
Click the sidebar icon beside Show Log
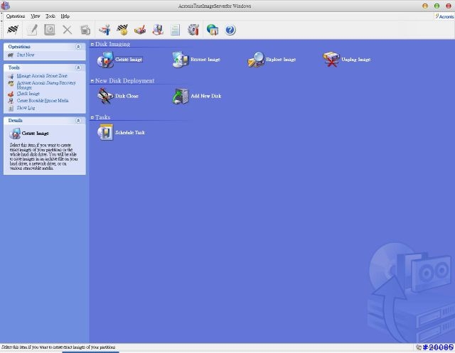[11, 108]
